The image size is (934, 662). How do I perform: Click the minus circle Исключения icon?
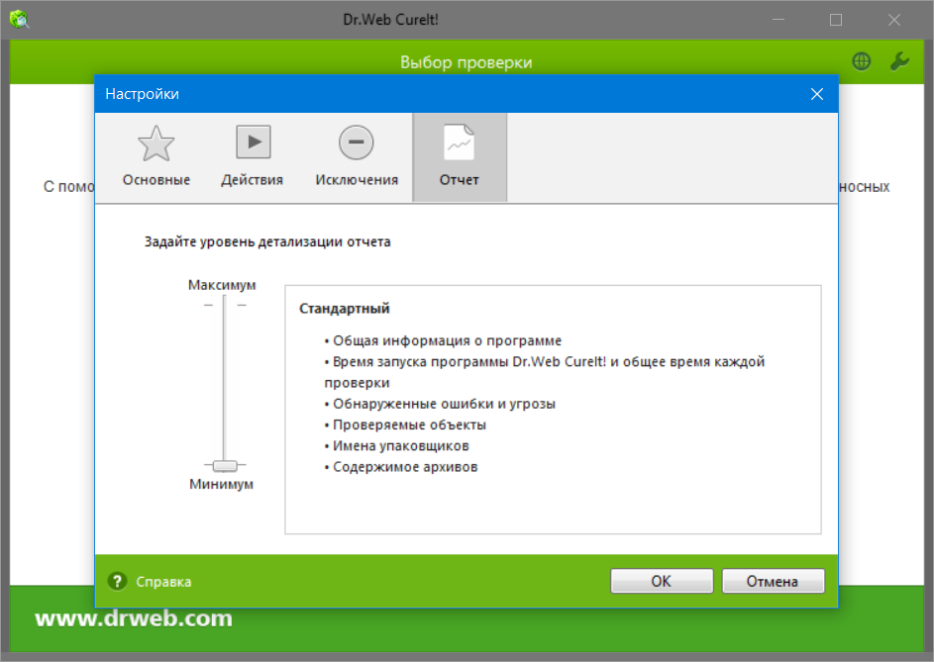coord(357,142)
